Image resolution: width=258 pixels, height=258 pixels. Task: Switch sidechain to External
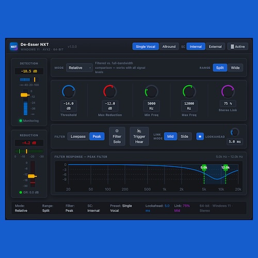pos(215,46)
